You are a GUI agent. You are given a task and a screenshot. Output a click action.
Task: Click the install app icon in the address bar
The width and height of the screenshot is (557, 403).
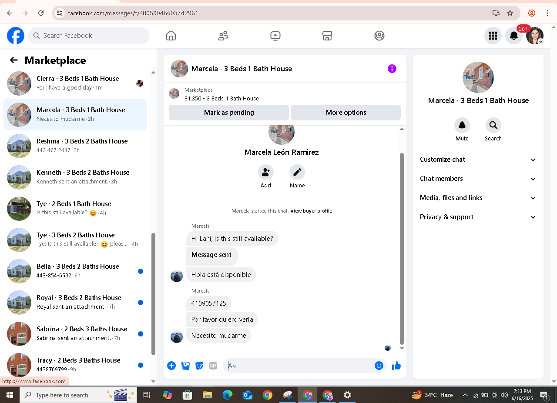(x=496, y=13)
